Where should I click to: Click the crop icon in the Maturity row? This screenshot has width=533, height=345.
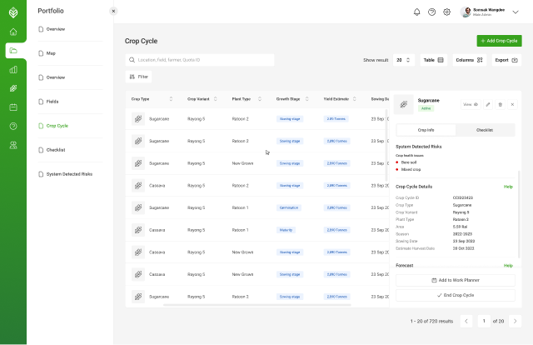(138, 230)
